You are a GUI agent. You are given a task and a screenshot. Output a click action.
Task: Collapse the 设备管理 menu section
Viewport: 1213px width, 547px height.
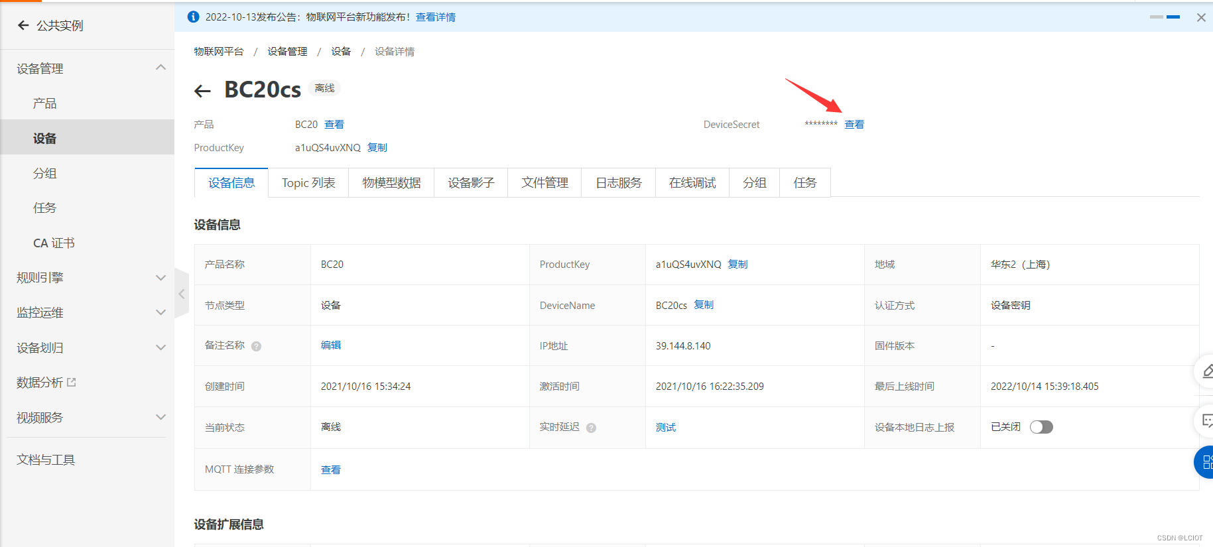tap(160, 68)
